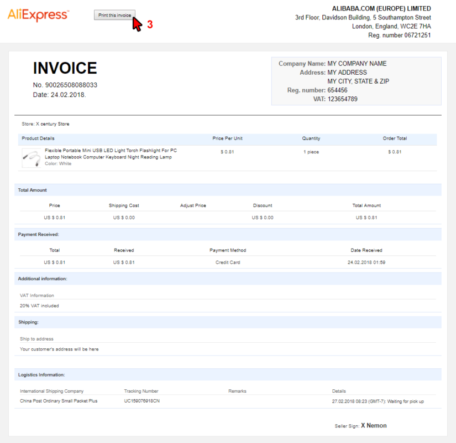Click the INVOICE title
456x443 pixels.
coord(65,68)
